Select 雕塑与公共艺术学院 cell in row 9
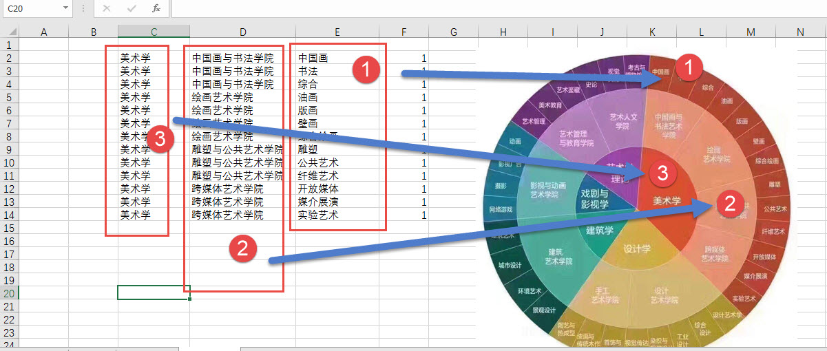The image size is (827, 351). (242, 149)
